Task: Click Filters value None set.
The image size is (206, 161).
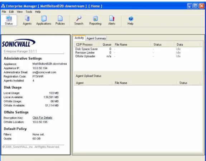Action: coord(38,134)
